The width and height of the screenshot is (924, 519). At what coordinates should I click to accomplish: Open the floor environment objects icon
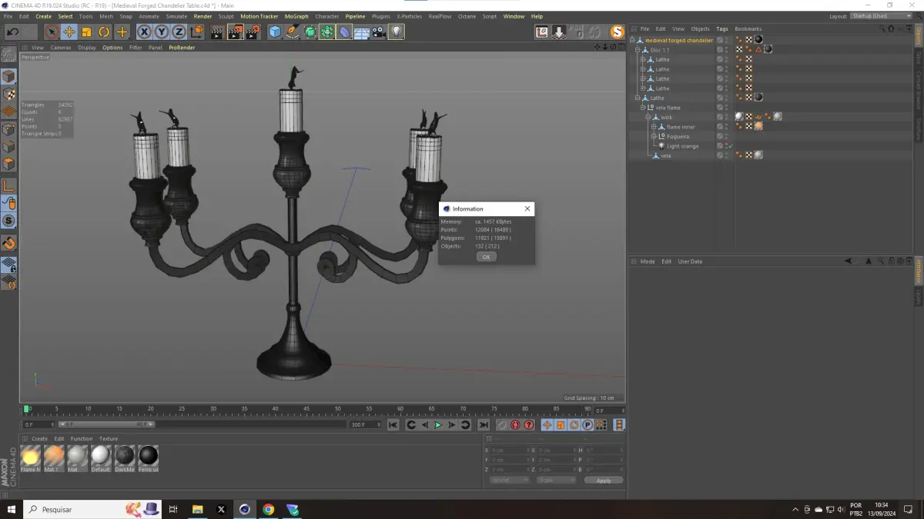click(x=361, y=32)
